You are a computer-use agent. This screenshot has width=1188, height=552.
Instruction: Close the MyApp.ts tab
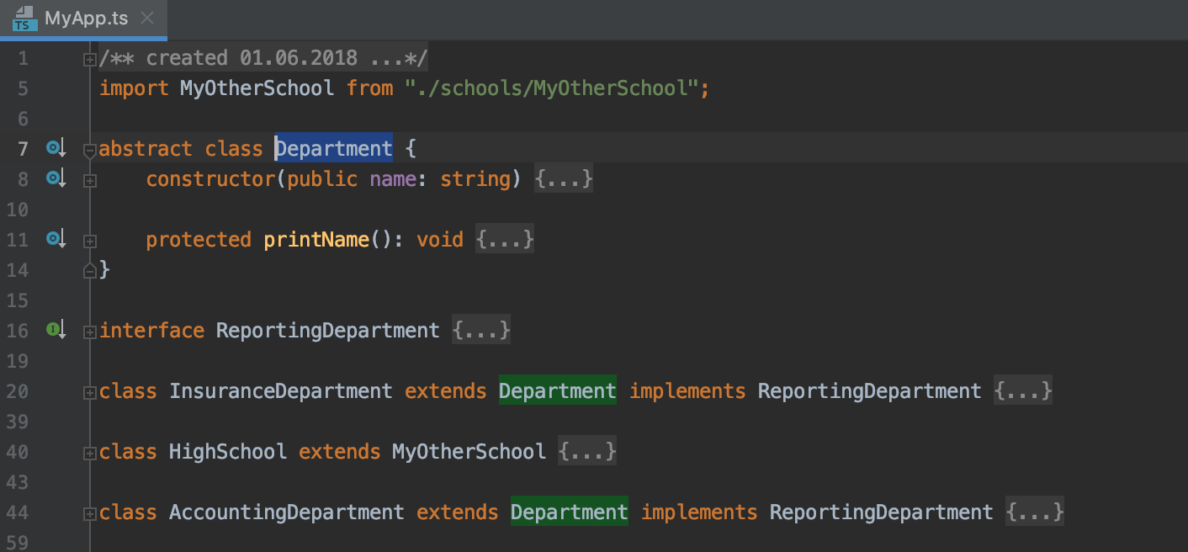click(x=148, y=19)
